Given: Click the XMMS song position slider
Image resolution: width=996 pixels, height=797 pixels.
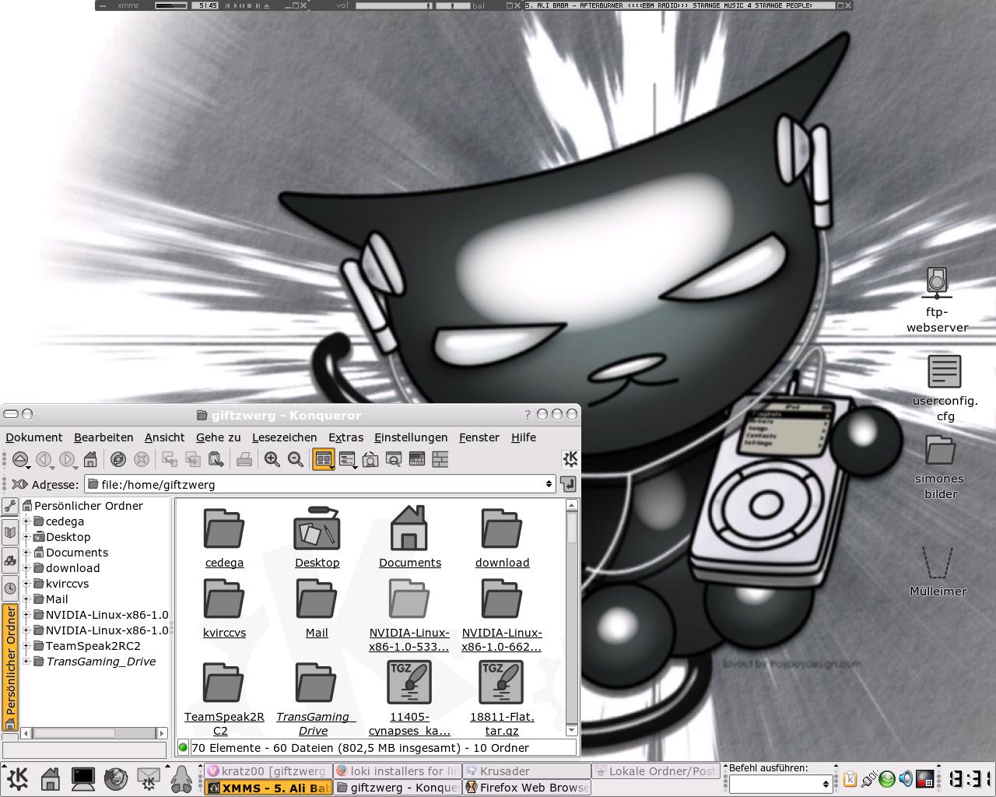Looking at the screenshot, I should (172, 5).
